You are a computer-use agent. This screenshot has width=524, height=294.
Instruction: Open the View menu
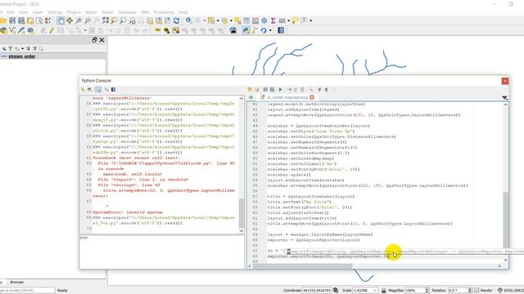tap(24, 12)
